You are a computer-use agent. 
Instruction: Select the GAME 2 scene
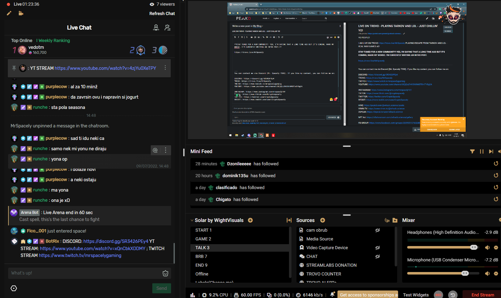(240, 239)
